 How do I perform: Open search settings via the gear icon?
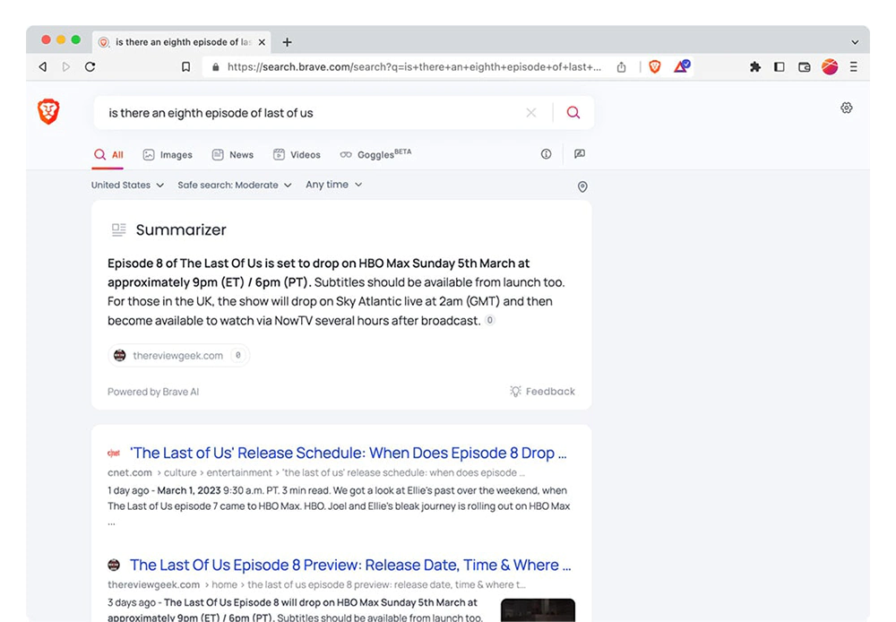(847, 107)
